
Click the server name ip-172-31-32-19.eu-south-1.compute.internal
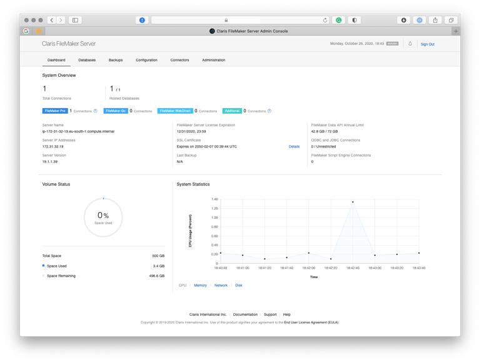pyautogui.click(x=78, y=132)
